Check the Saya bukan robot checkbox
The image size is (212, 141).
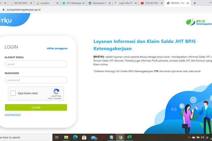pyautogui.click(x=13, y=93)
